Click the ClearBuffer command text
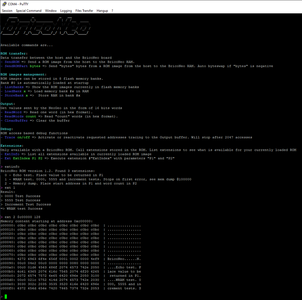This screenshot has width=302, height=300. coord(16,120)
